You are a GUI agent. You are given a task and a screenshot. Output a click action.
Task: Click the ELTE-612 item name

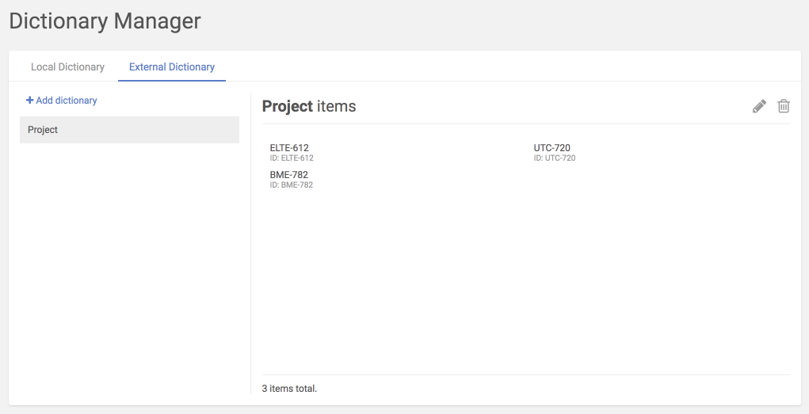pyautogui.click(x=289, y=148)
